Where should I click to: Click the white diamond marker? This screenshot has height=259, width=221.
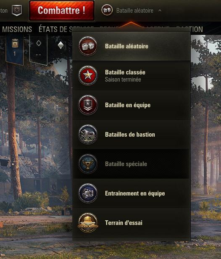(61, 45)
